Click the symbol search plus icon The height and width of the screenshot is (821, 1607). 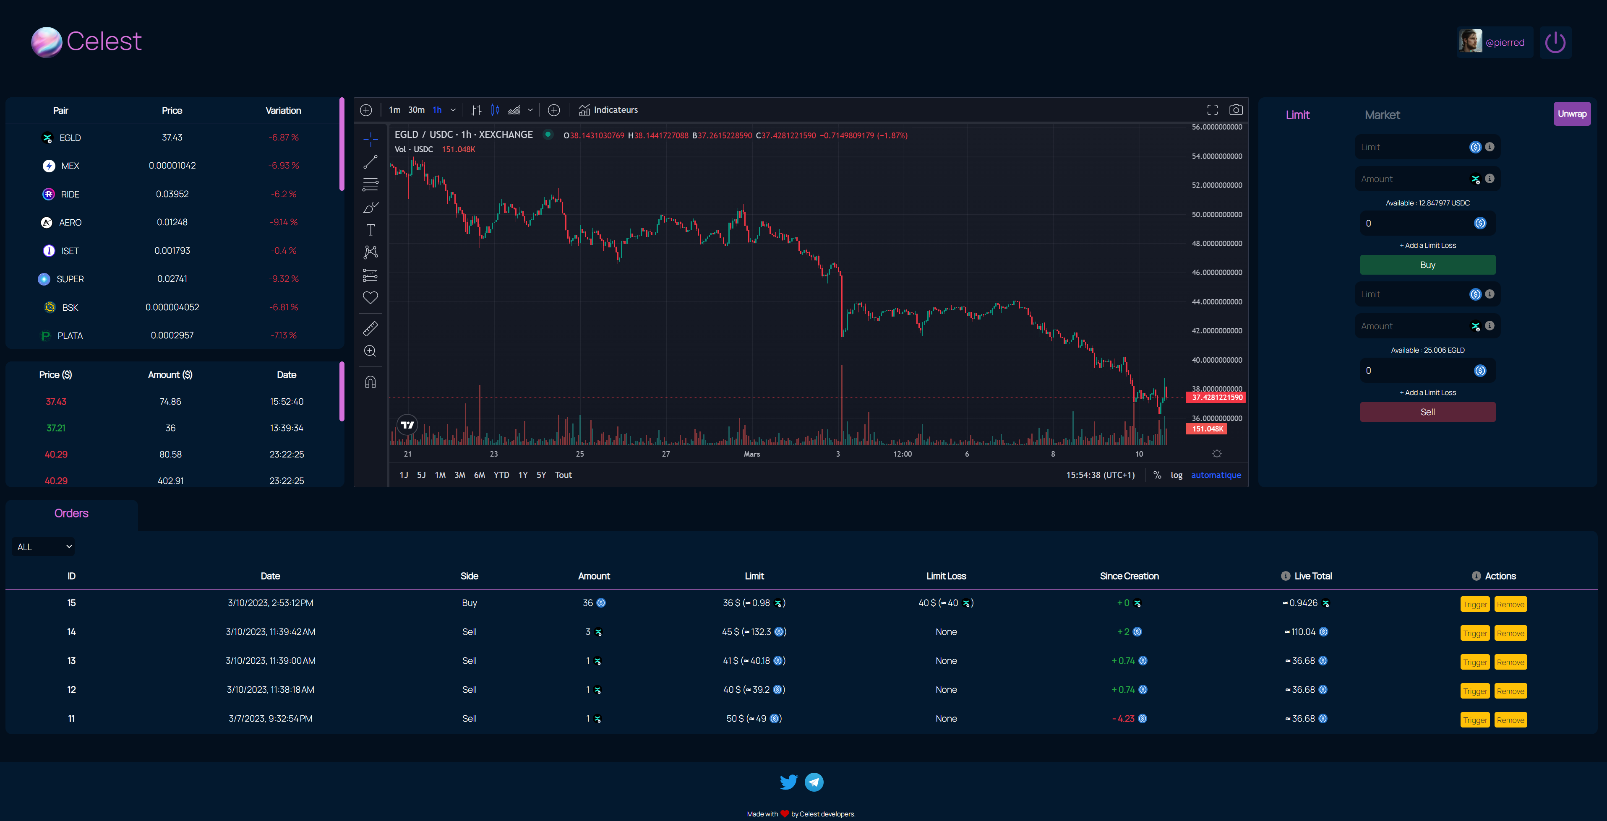366,110
